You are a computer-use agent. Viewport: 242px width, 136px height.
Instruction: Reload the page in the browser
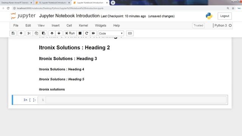[8, 8]
